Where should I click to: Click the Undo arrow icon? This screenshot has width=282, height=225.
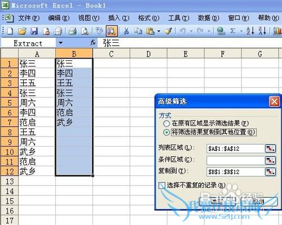[x=183, y=30]
